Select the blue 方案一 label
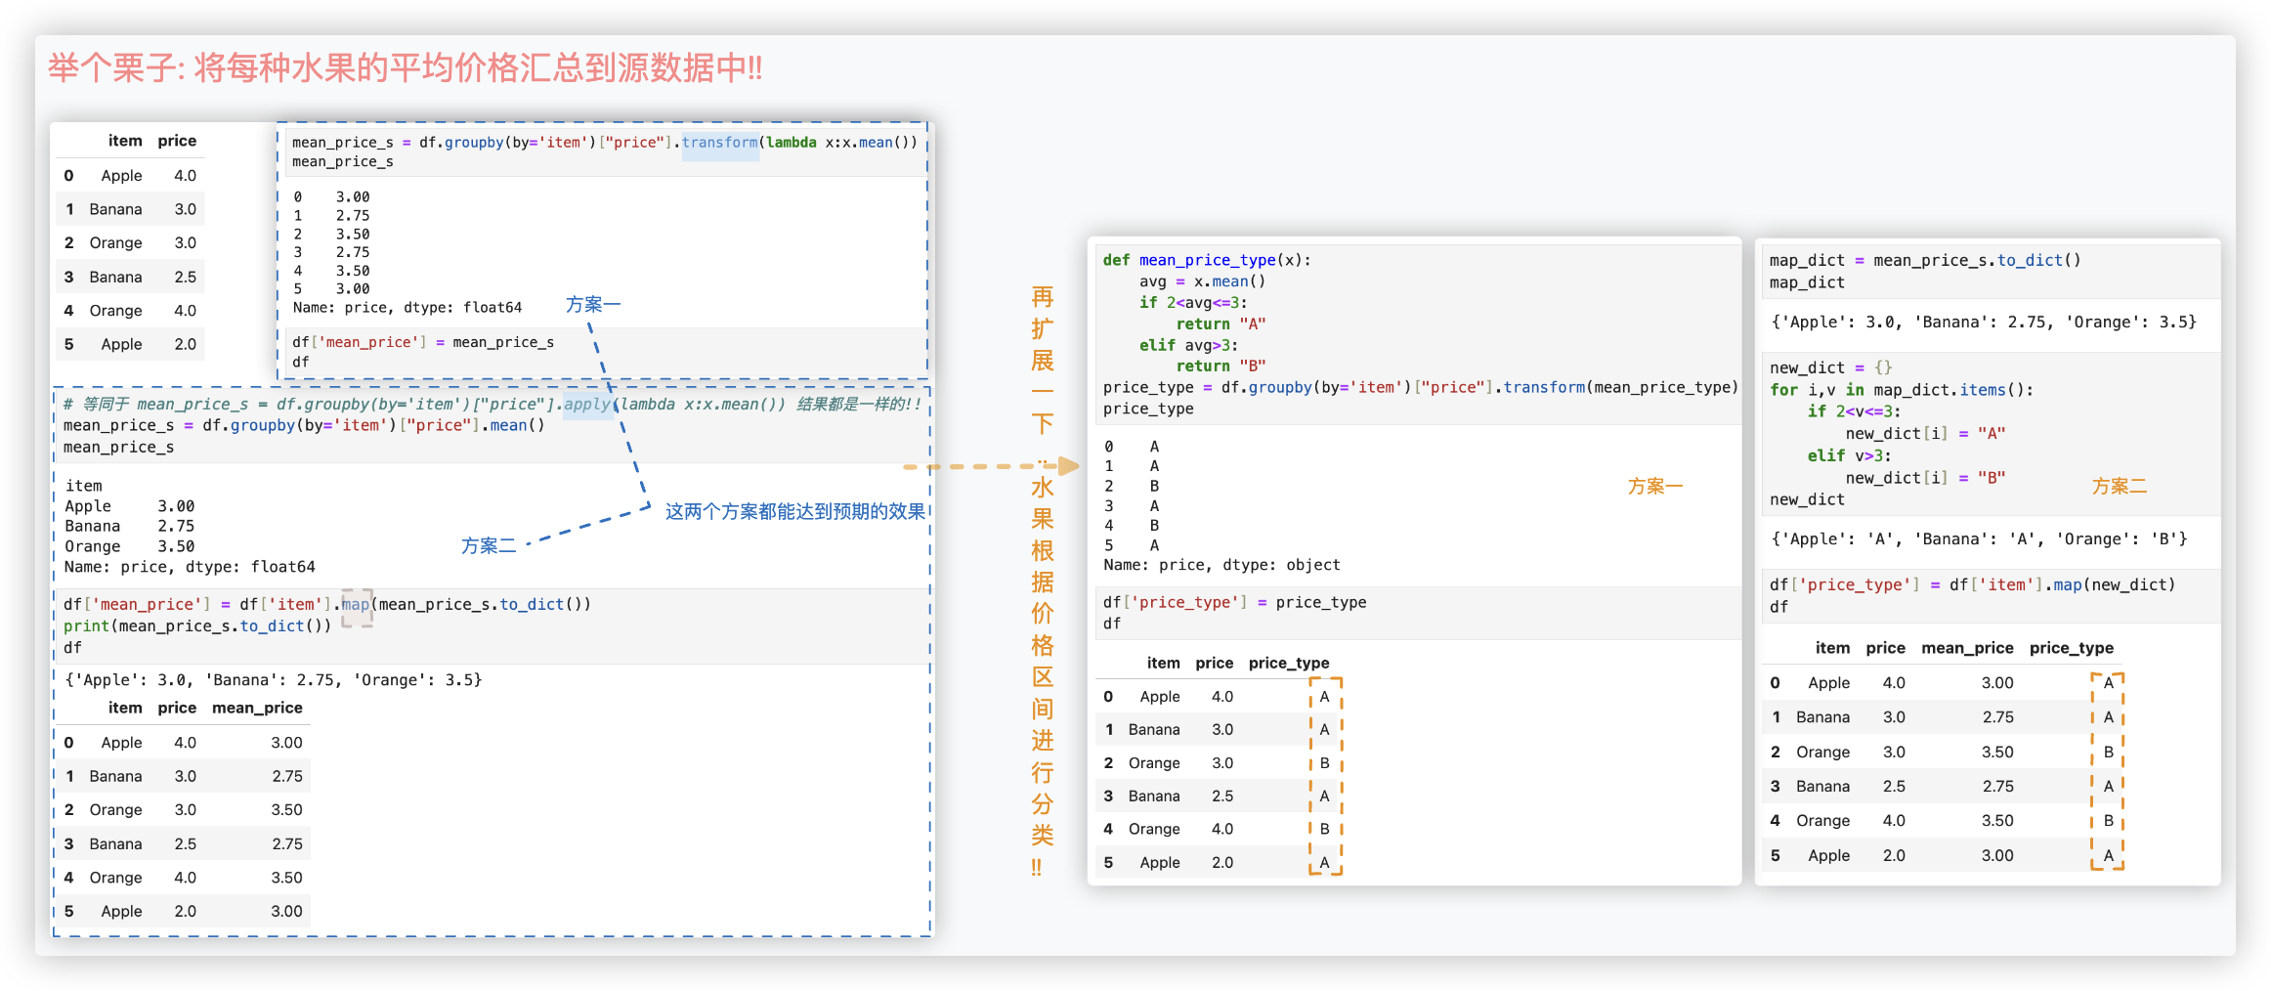The image size is (2271, 991). pos(592,305)
